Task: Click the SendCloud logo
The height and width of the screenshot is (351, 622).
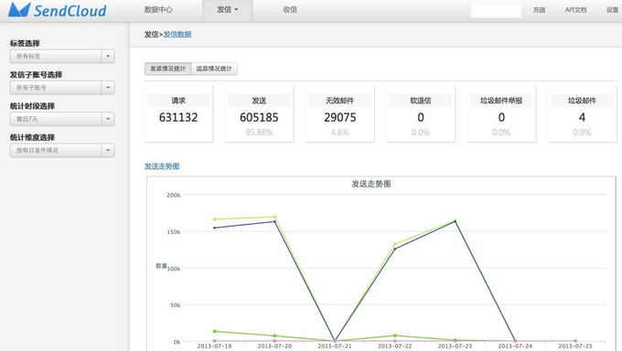Action: (58, 10)
